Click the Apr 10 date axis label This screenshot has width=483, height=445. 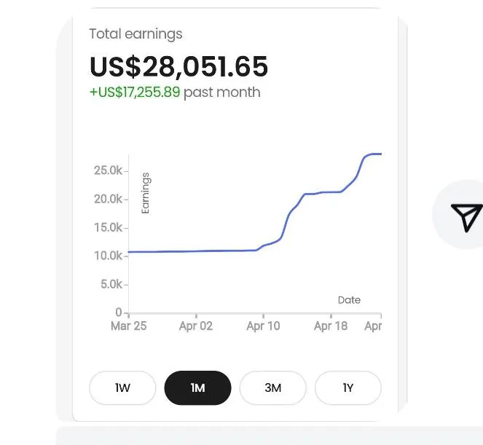pos(264,326)
